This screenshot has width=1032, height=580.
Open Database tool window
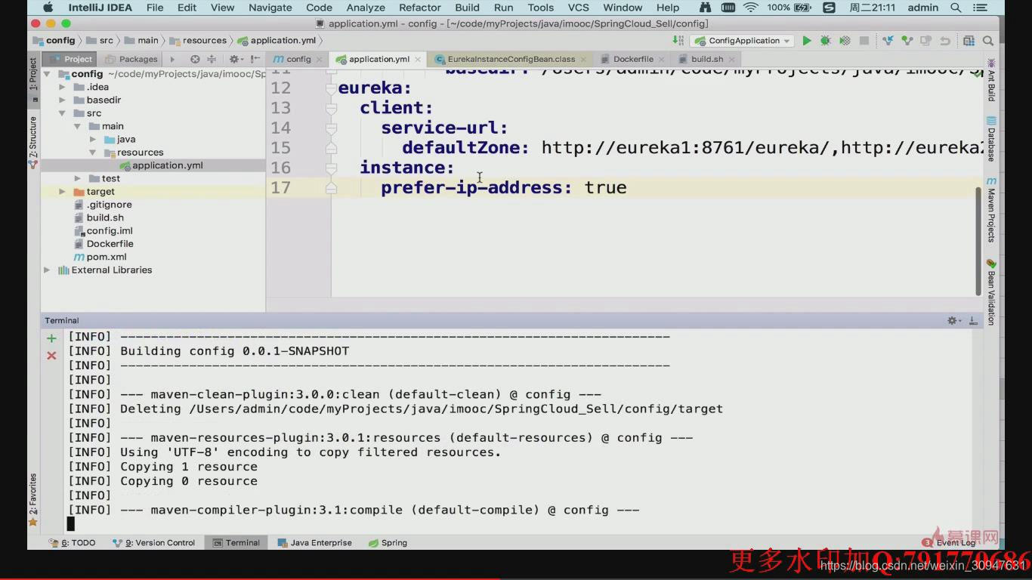pos(991,138)
